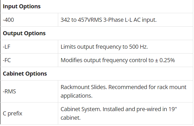Select the -400 option code cell
Viewport: 194px width, 126px height.
[29, 20]
